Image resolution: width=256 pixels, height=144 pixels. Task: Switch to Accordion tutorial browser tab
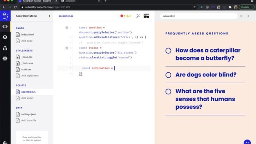37,1
